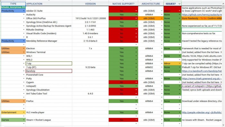Screen dimensions: 225x127
Task: Select the 7-zip application cell
Action: click(49, 63)
